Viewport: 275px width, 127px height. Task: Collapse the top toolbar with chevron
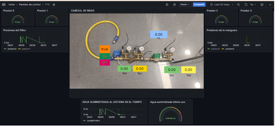[270, 5]
